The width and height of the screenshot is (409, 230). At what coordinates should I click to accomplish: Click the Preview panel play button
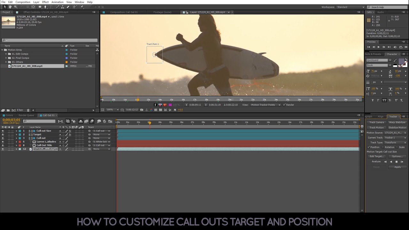pyautogui.click(x=379, y=47)
